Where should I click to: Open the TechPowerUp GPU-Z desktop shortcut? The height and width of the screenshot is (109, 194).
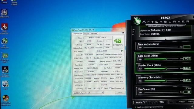point(5,58)
